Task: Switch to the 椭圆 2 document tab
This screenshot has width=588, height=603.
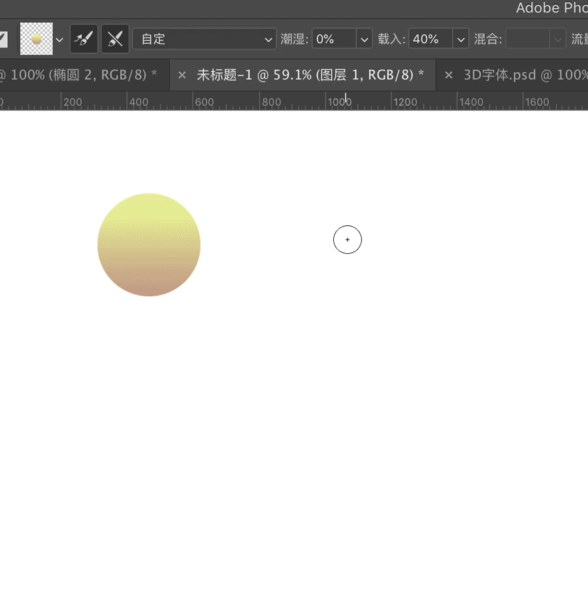Action: pos(82,75)
